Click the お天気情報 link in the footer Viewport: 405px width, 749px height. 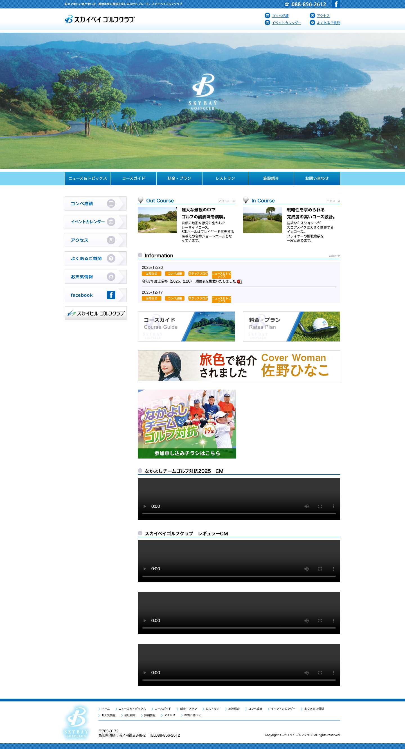[x=108, y=715]
